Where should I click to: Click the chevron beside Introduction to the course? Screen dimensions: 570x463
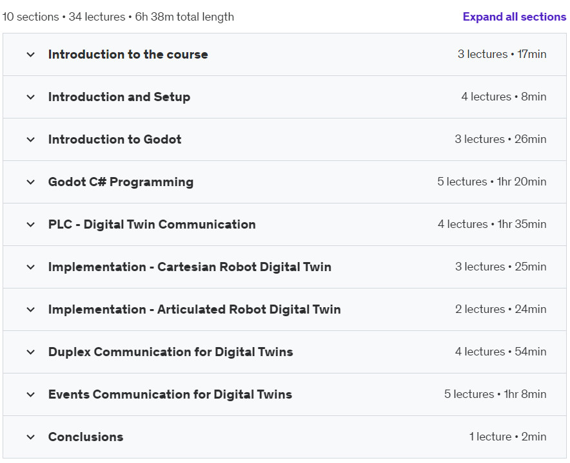tap(30, 55)
